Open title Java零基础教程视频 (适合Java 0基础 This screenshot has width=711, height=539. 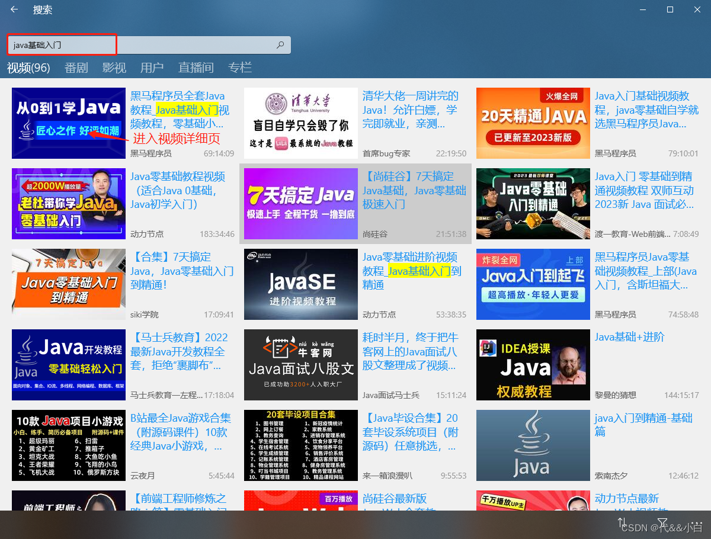point(178,191)
